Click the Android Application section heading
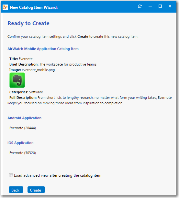179x198 pixels. click(x=24, y=118)
